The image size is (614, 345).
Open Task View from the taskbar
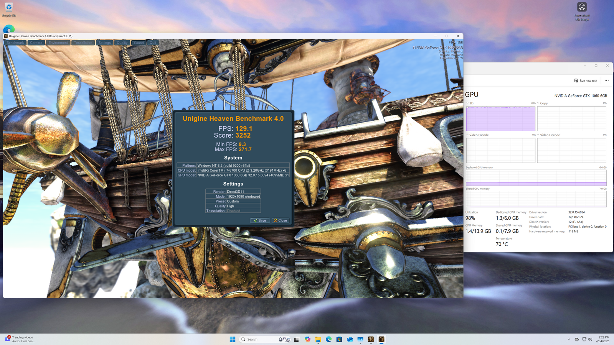click(x=296, y=339)
